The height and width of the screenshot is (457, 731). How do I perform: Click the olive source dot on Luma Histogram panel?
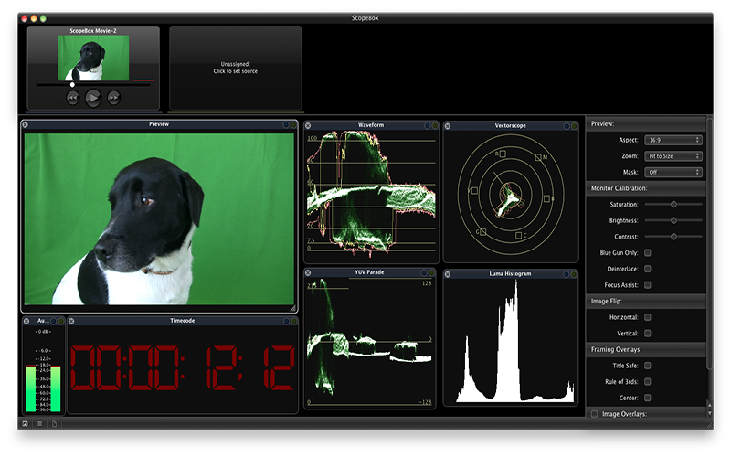574,274
